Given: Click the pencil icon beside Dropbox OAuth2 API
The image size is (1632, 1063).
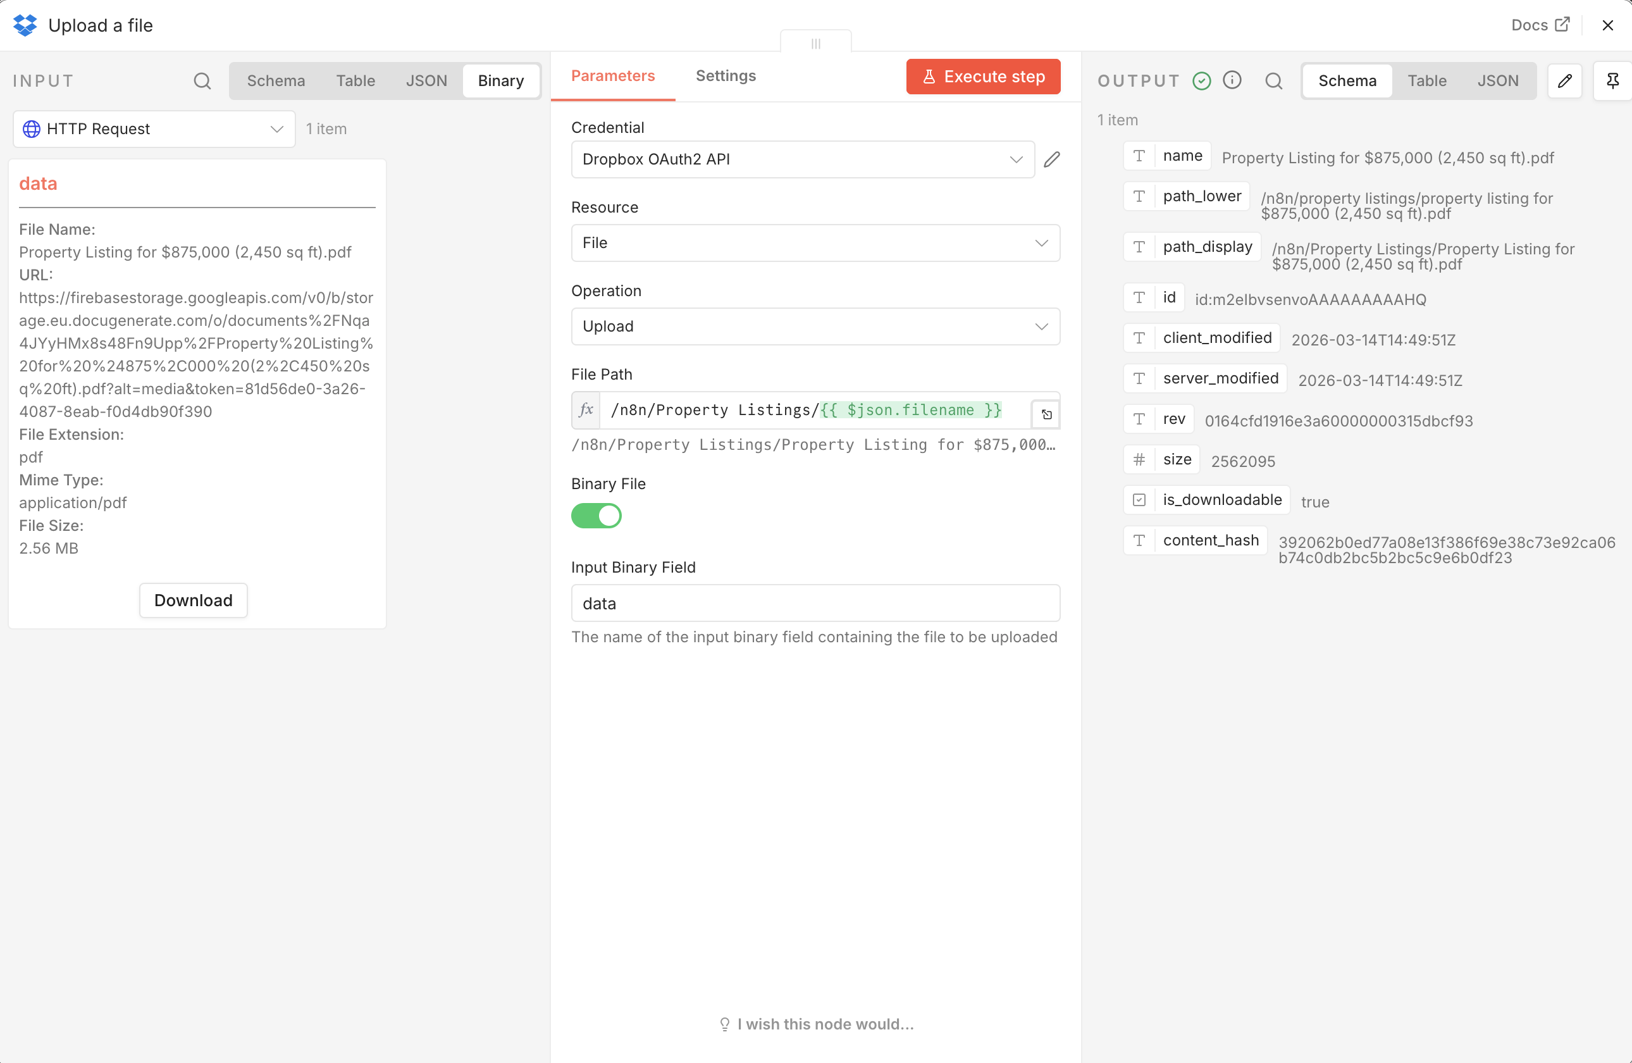Looking at the screenshot, I should [x=1053, y=159].
